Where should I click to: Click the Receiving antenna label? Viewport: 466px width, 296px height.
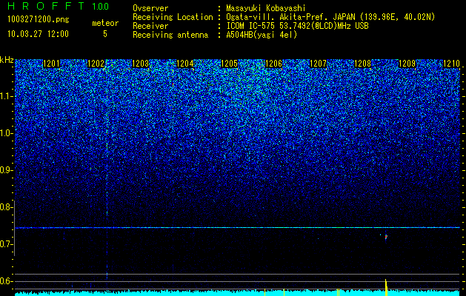tap(170, 35)
